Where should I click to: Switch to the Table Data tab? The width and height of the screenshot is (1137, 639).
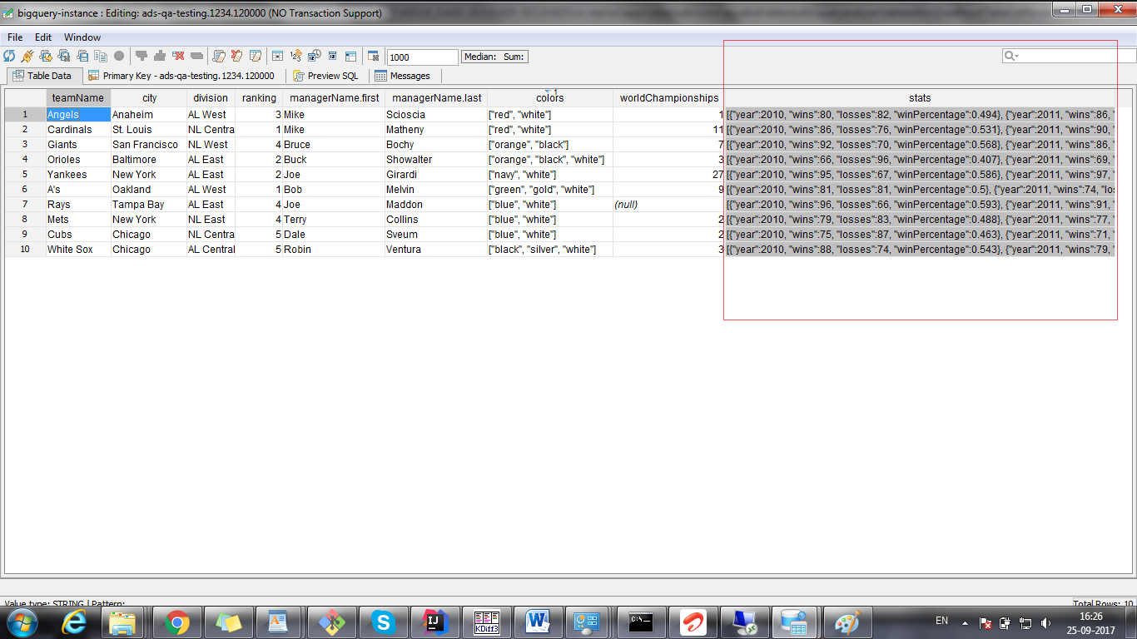(43, 76)
